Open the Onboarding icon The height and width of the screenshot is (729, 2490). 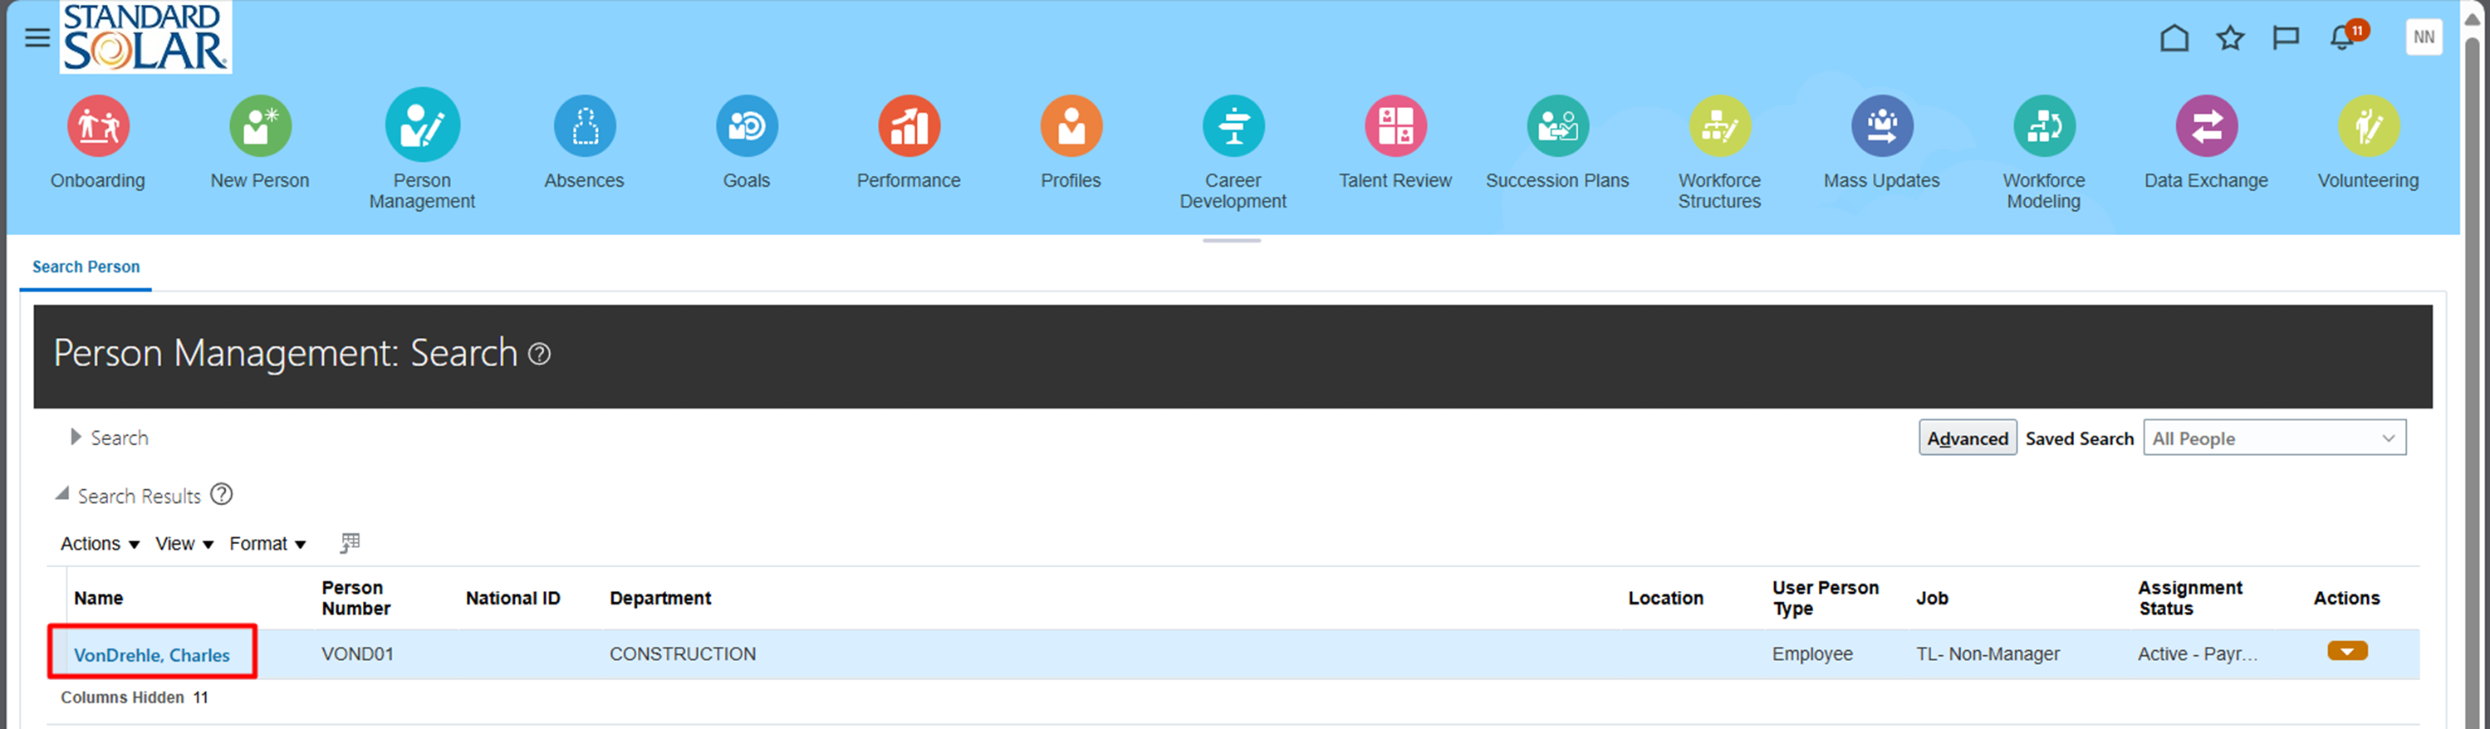pyautogui.click(x=98, y=125)
